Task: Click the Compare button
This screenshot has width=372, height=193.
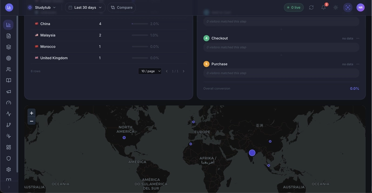Action: tap(122, 7)
